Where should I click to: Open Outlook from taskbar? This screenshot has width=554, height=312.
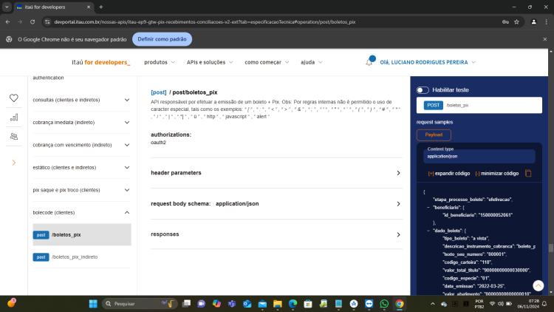pyautogui.click(x=247, y=304)
